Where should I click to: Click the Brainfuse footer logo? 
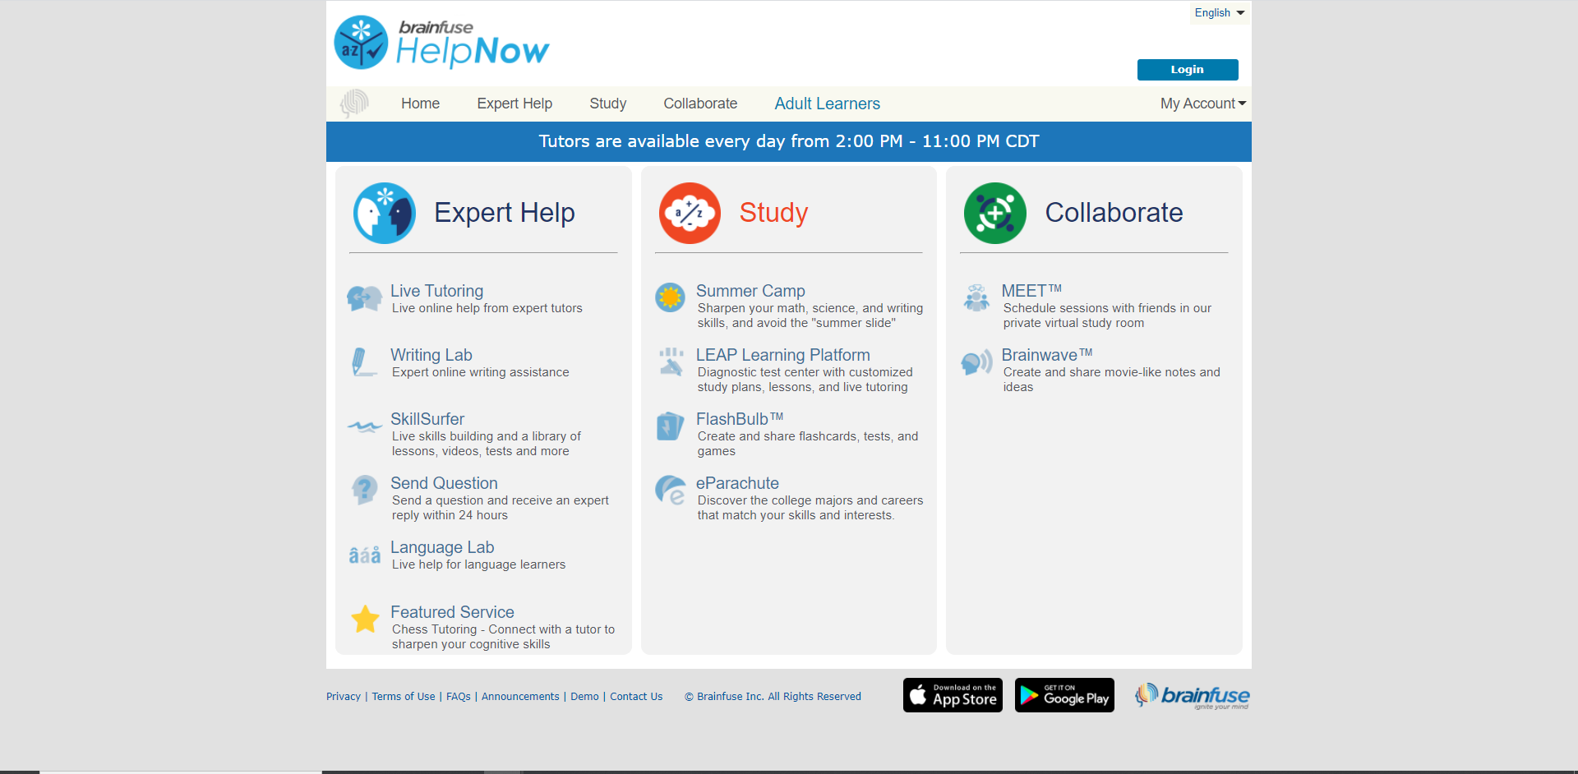point(1193,696)
